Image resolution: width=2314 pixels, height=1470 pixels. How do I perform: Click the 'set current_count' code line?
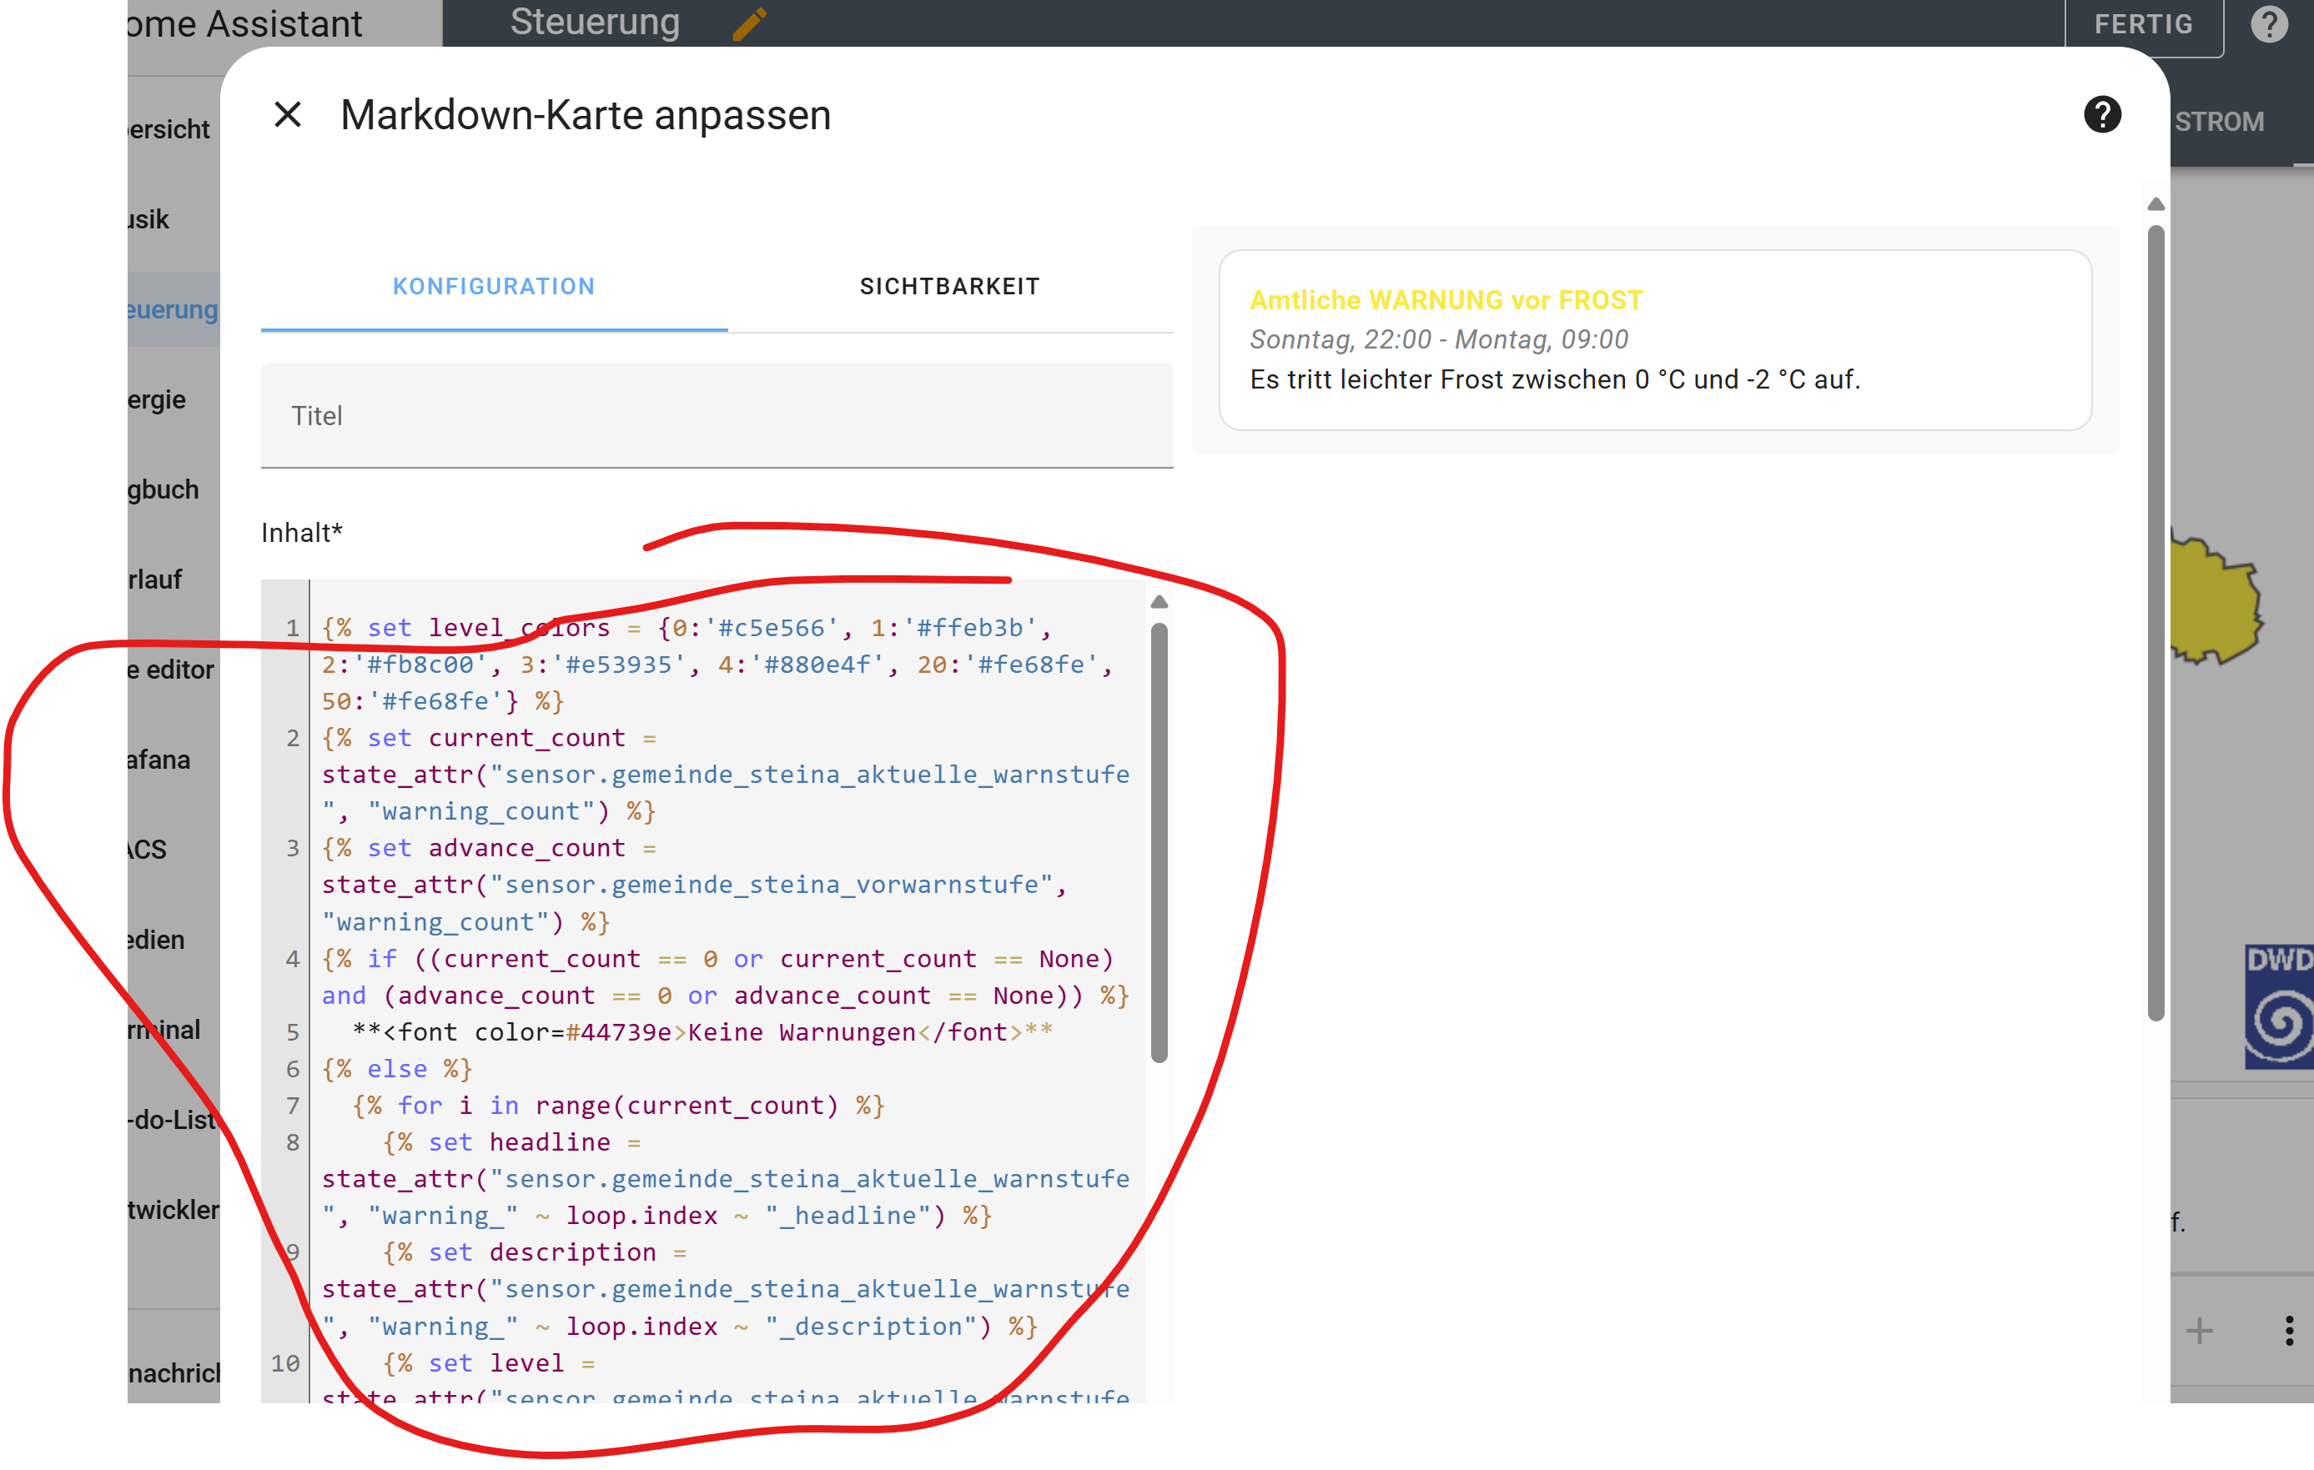pos(726,775)
